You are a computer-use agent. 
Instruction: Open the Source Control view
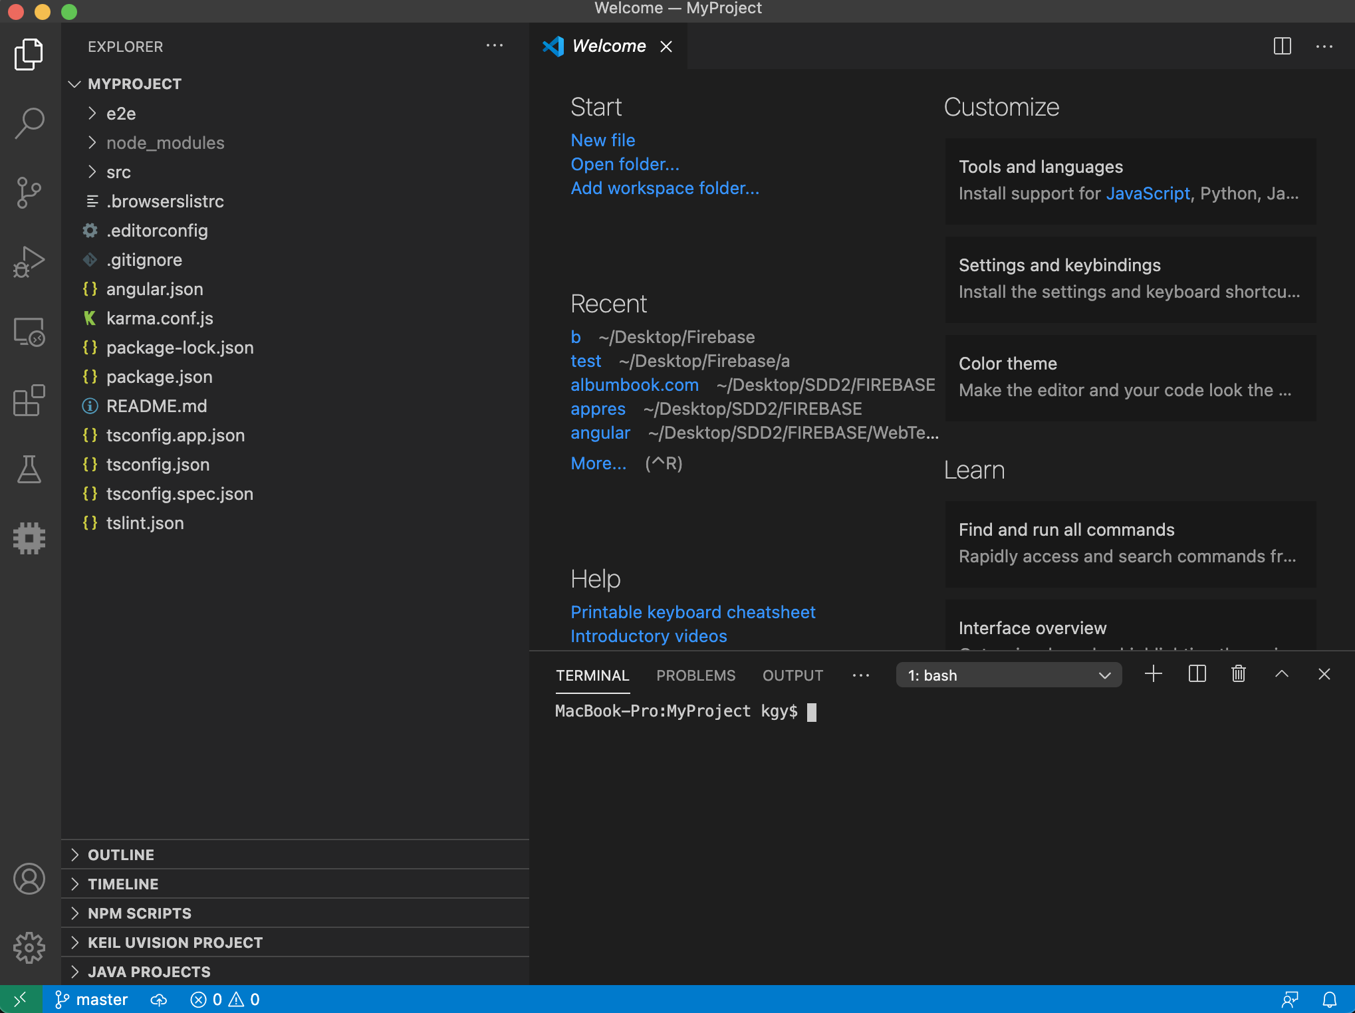[x=29, y=193]
